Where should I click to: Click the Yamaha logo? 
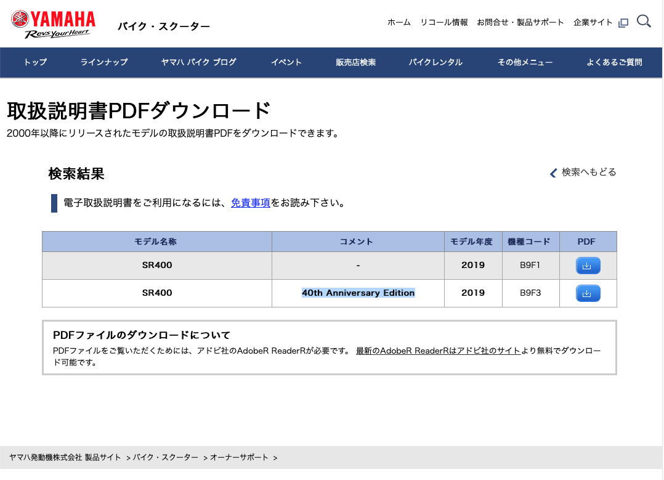point(53,25)
